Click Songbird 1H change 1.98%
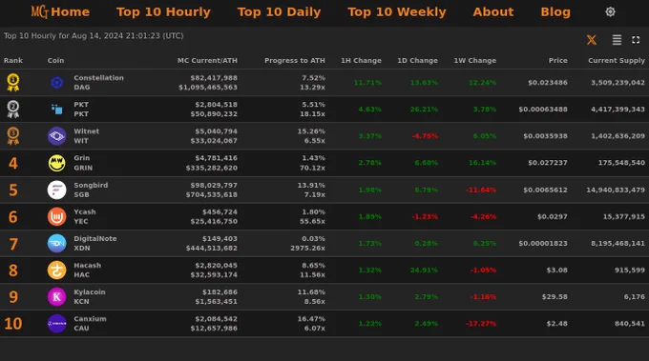 pyautogui.click(x=370, y=190)
